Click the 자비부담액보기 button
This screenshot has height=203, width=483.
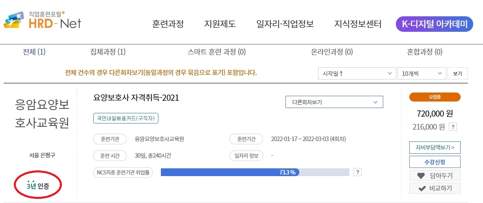click(435, 148)
